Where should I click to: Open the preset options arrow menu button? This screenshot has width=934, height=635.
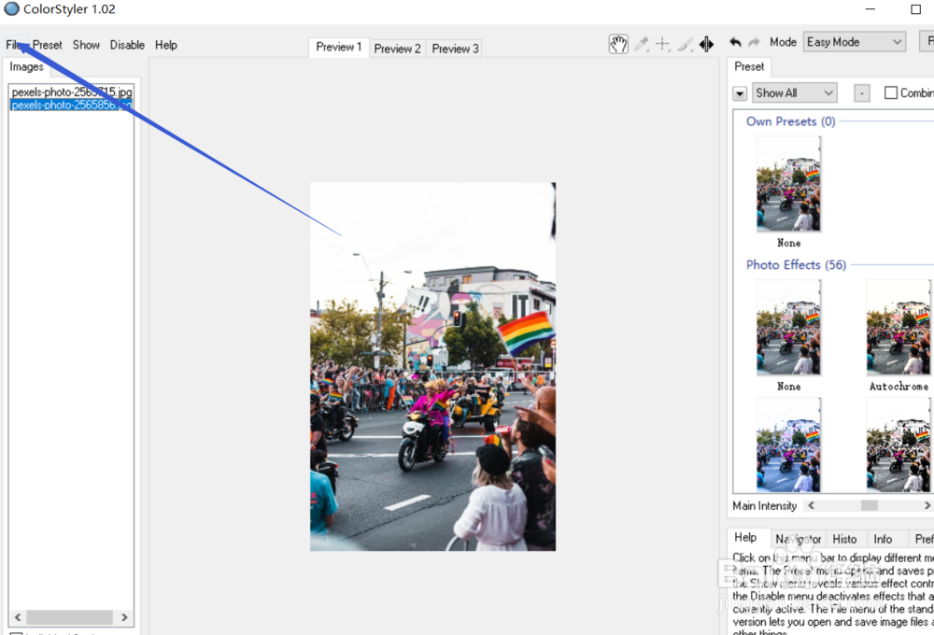pyautogui.click(x=739, y=93)
